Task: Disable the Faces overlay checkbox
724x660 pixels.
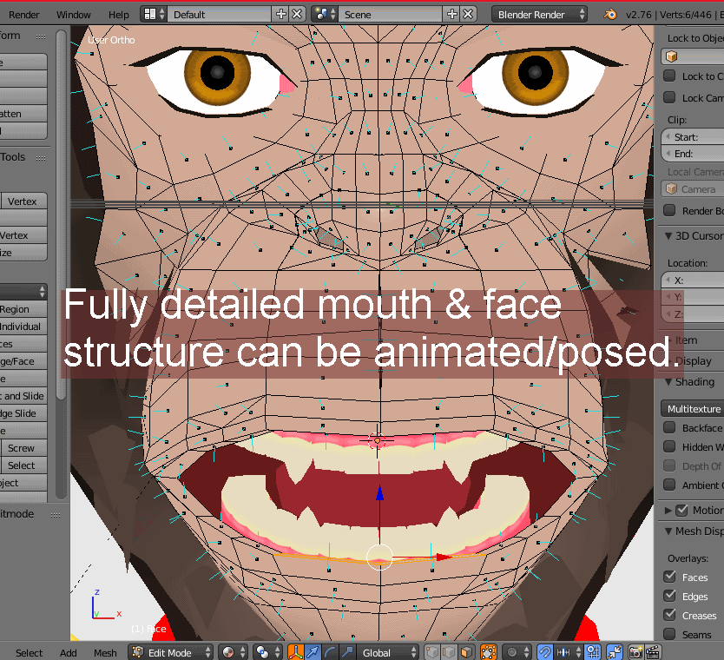Action: tap(670, 577)
